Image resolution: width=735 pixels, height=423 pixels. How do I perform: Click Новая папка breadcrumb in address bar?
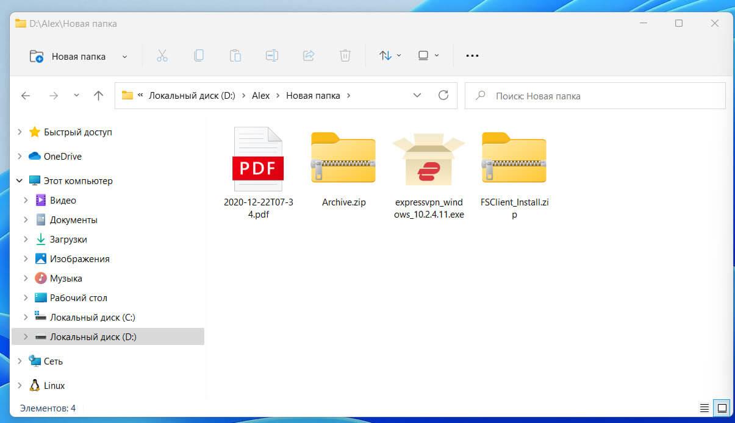pos(313,96)
